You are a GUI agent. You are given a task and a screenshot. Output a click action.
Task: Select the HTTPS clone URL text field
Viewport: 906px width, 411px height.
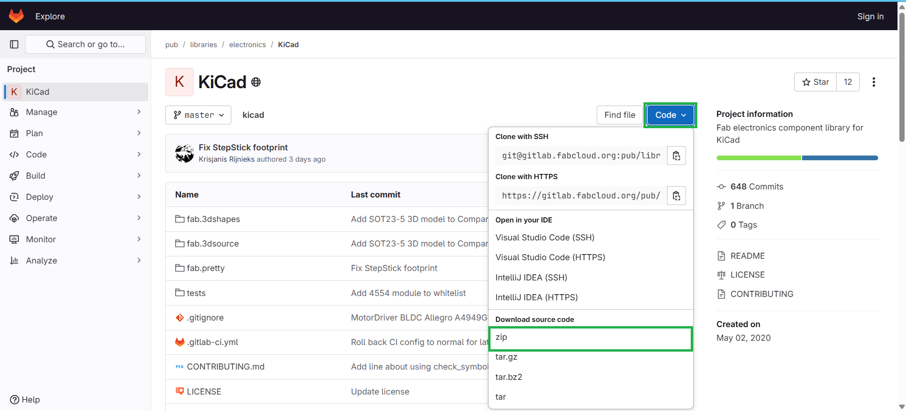pyautogui.click(x=581, y=196)
